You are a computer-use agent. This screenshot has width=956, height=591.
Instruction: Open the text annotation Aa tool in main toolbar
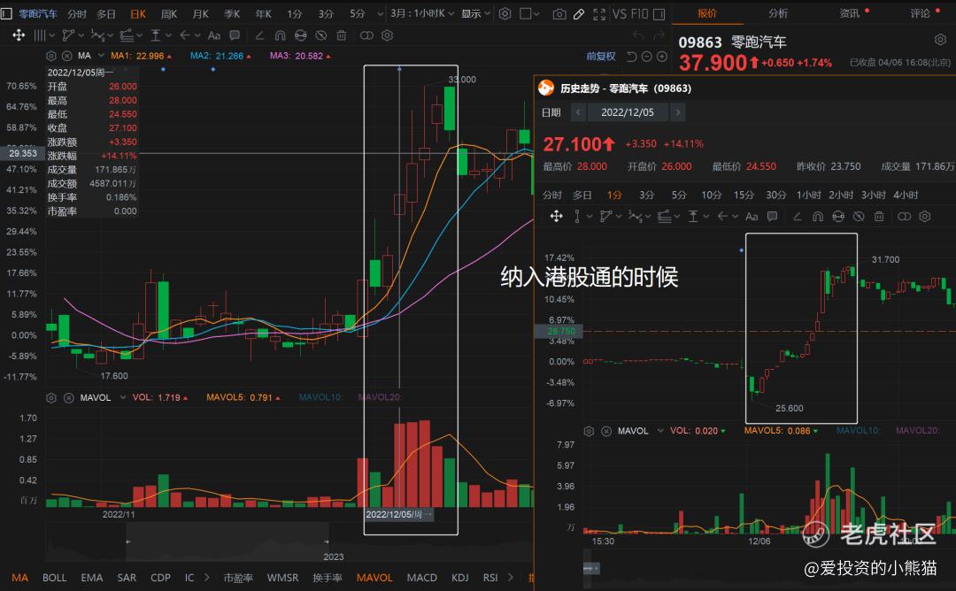[x=214, y=35]
